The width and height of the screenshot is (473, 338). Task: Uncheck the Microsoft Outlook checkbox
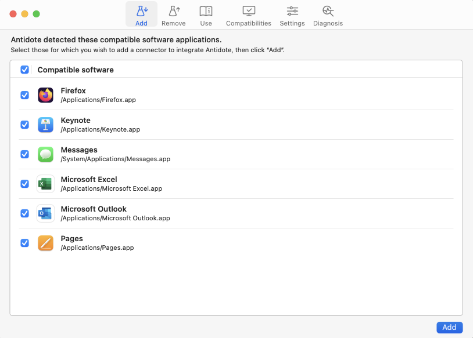pyautogui.click(x=24, y=213)
